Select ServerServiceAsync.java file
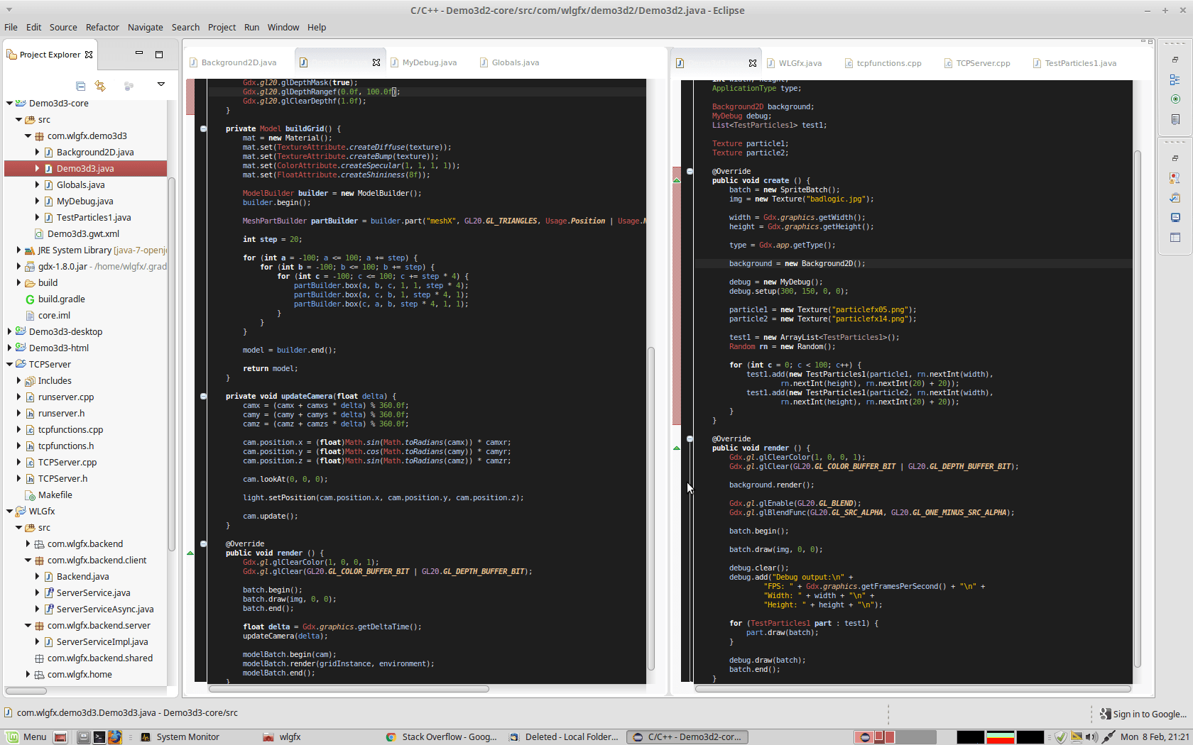The width and height of the screenshot is (1193, 745). 104,609
